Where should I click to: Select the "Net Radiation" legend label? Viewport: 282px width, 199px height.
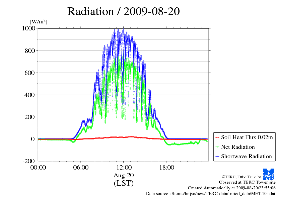[x=238, y=147]
